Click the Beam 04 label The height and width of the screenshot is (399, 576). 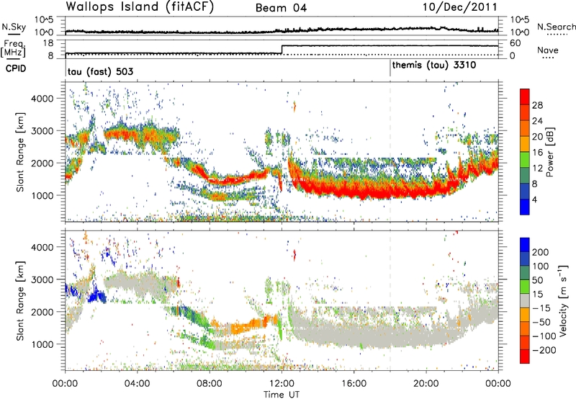[281, 8]
